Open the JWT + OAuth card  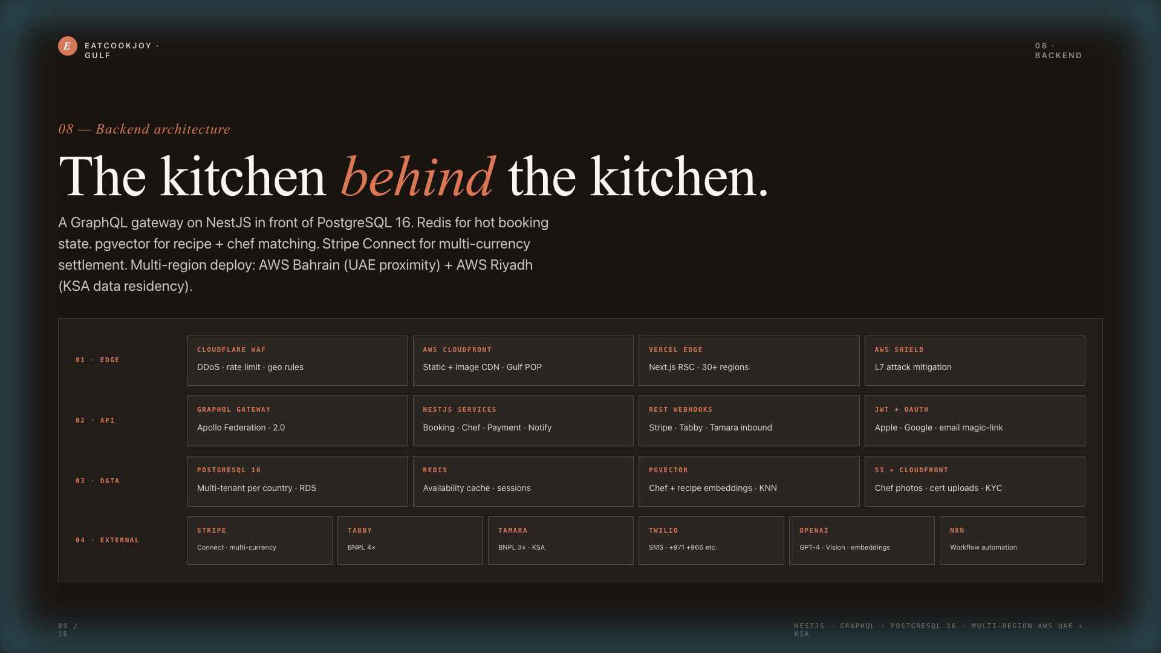coord(975,421)
